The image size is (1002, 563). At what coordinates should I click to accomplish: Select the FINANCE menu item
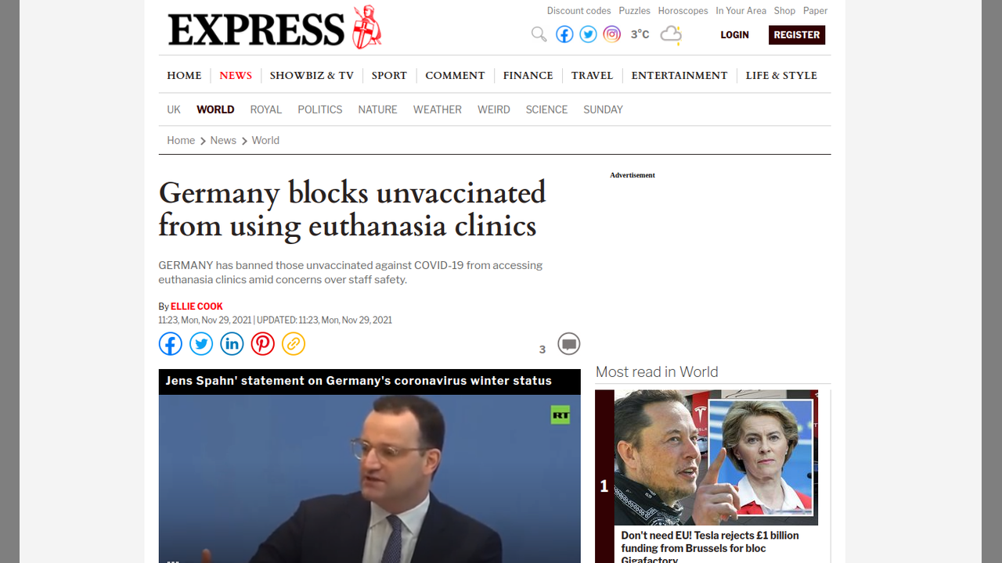(528, 76)
